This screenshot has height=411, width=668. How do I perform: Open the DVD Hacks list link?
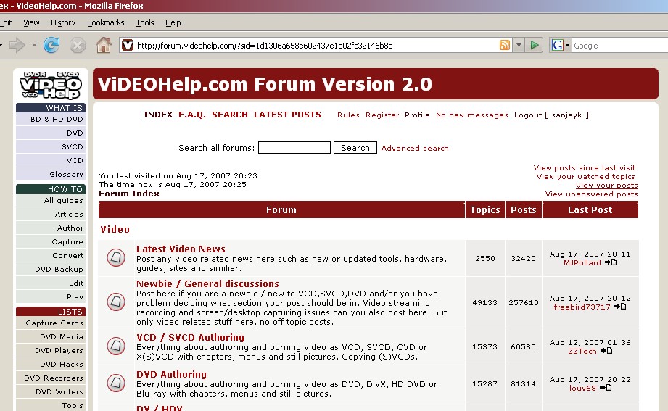click(x=51, y=364)
